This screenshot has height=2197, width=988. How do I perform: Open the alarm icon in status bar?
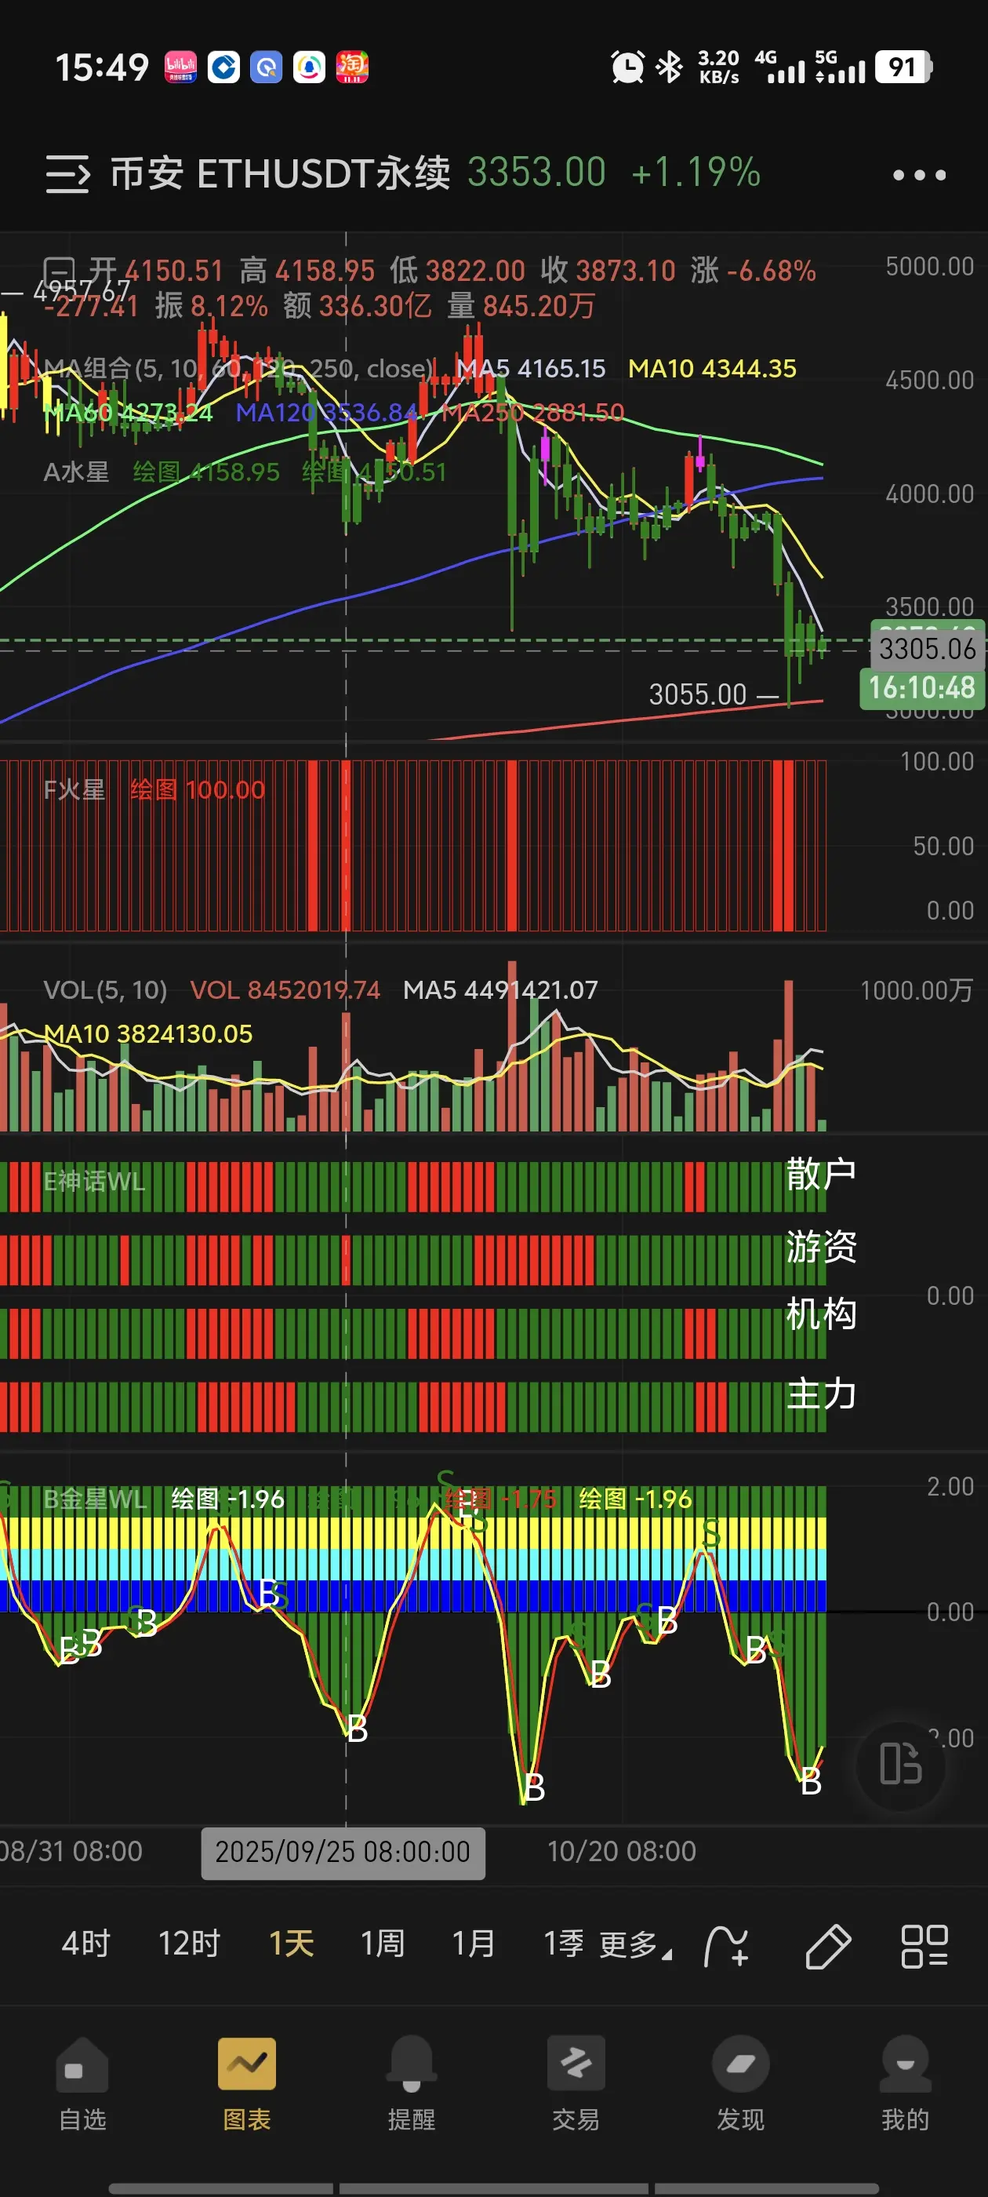(627, 67)
